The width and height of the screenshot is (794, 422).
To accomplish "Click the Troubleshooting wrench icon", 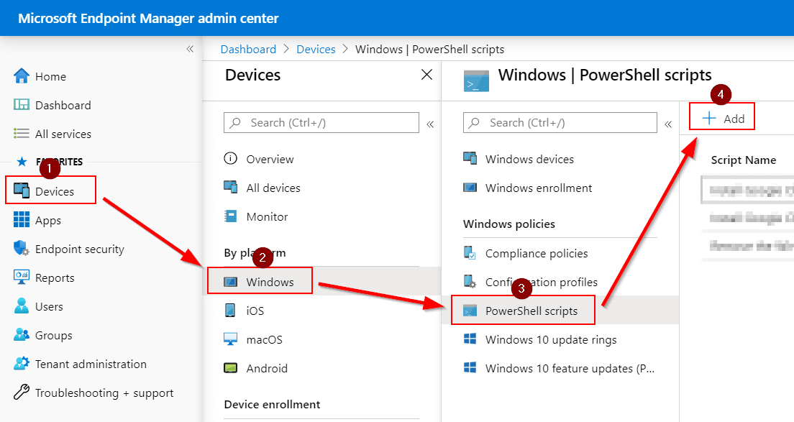I will click(22, 392).
